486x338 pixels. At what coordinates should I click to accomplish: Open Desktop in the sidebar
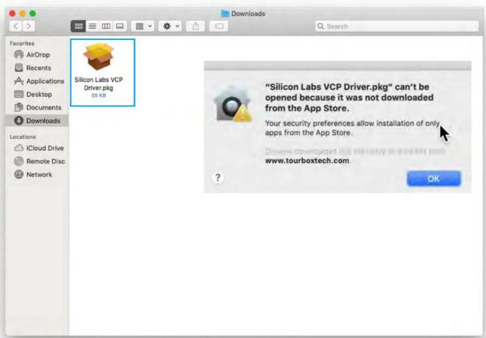point(37,94)
